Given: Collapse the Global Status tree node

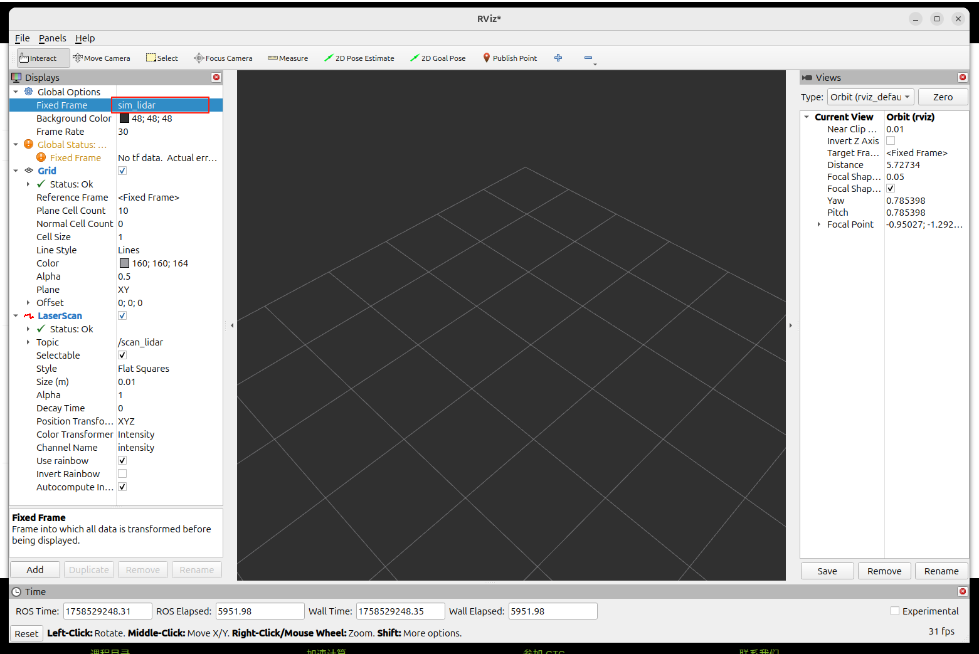Looking at the screenshot, I should (x=16, y=144).
